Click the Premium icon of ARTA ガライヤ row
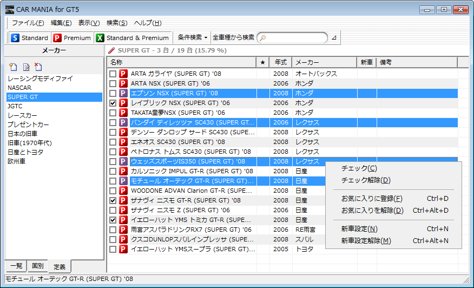The width and height of the screenshot is (474, 288). pos(123,74)
